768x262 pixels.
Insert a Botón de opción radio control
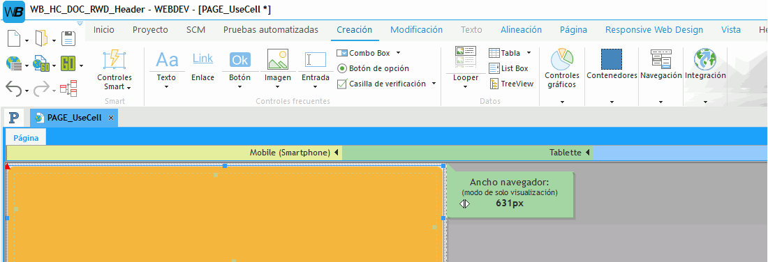[374, 68]
